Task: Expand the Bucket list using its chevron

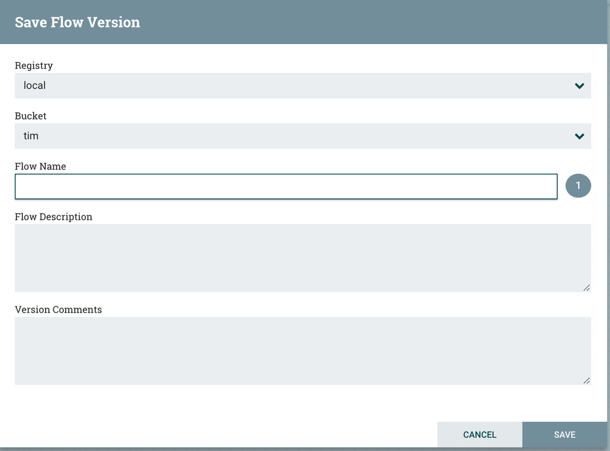Action: click(579, 136)
